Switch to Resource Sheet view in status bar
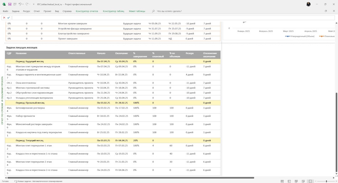 point(303,181)
